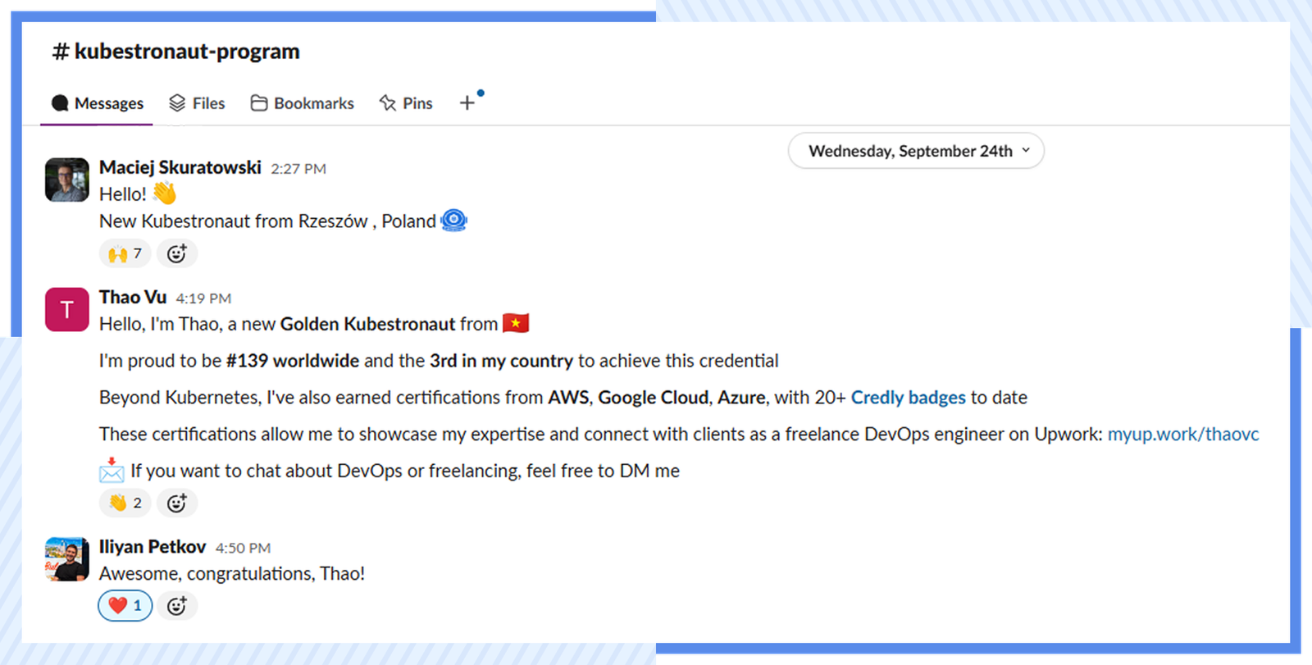The height and width of the screenshot is (665, 1312).
Task: Click the waving hand emoji after Hello
Action: click(165, 194)
